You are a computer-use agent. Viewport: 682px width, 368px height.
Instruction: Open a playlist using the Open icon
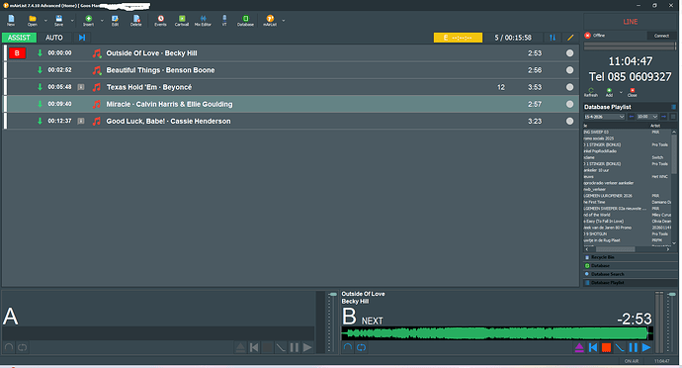click(33, 20)
